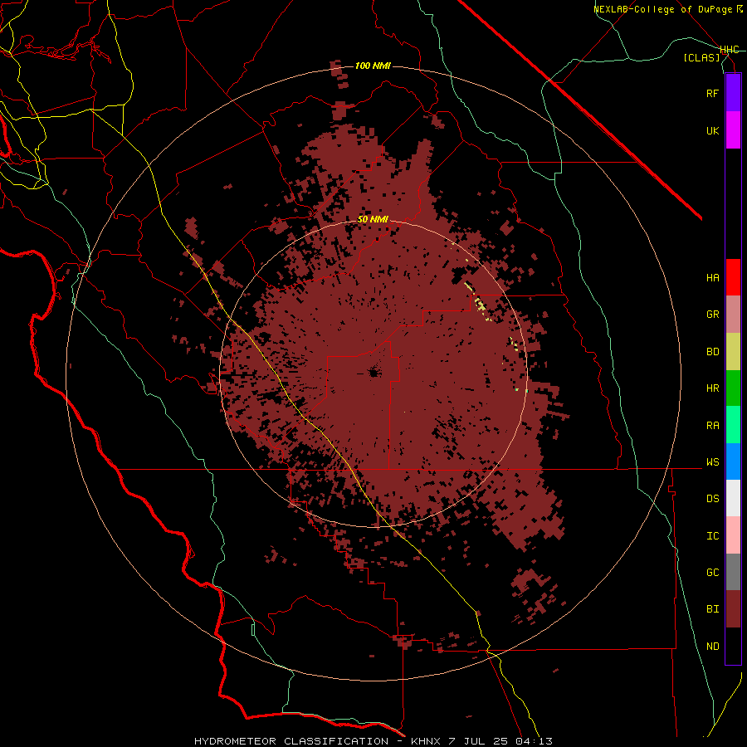This screenshot has width=747, height=747.
Task: Click the BD legend label
Action: click(x=713, y=352)
